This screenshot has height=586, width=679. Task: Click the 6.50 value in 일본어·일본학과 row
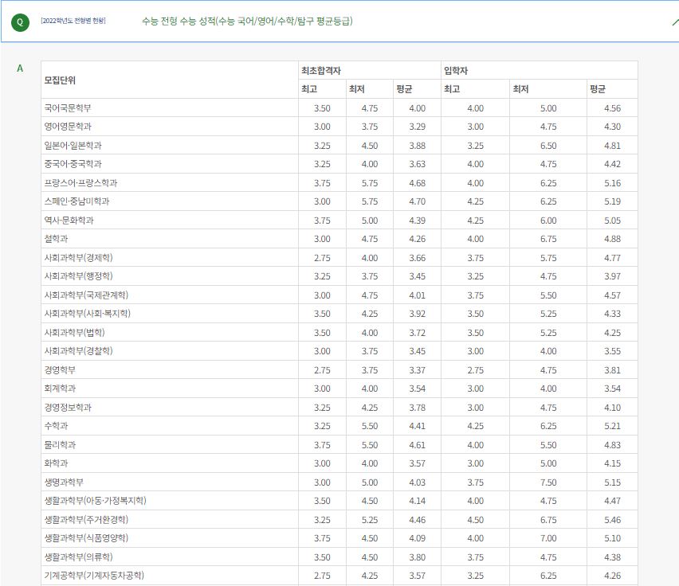point(548,146)
